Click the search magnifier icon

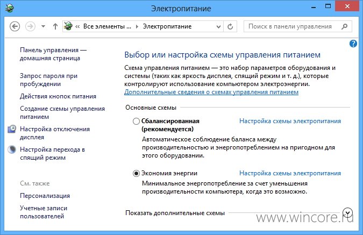click(345, 26)
